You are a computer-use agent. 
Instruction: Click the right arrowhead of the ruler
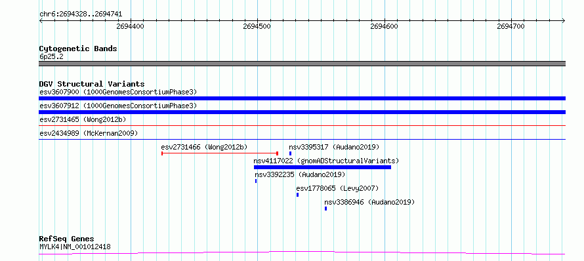click(564, 20)
